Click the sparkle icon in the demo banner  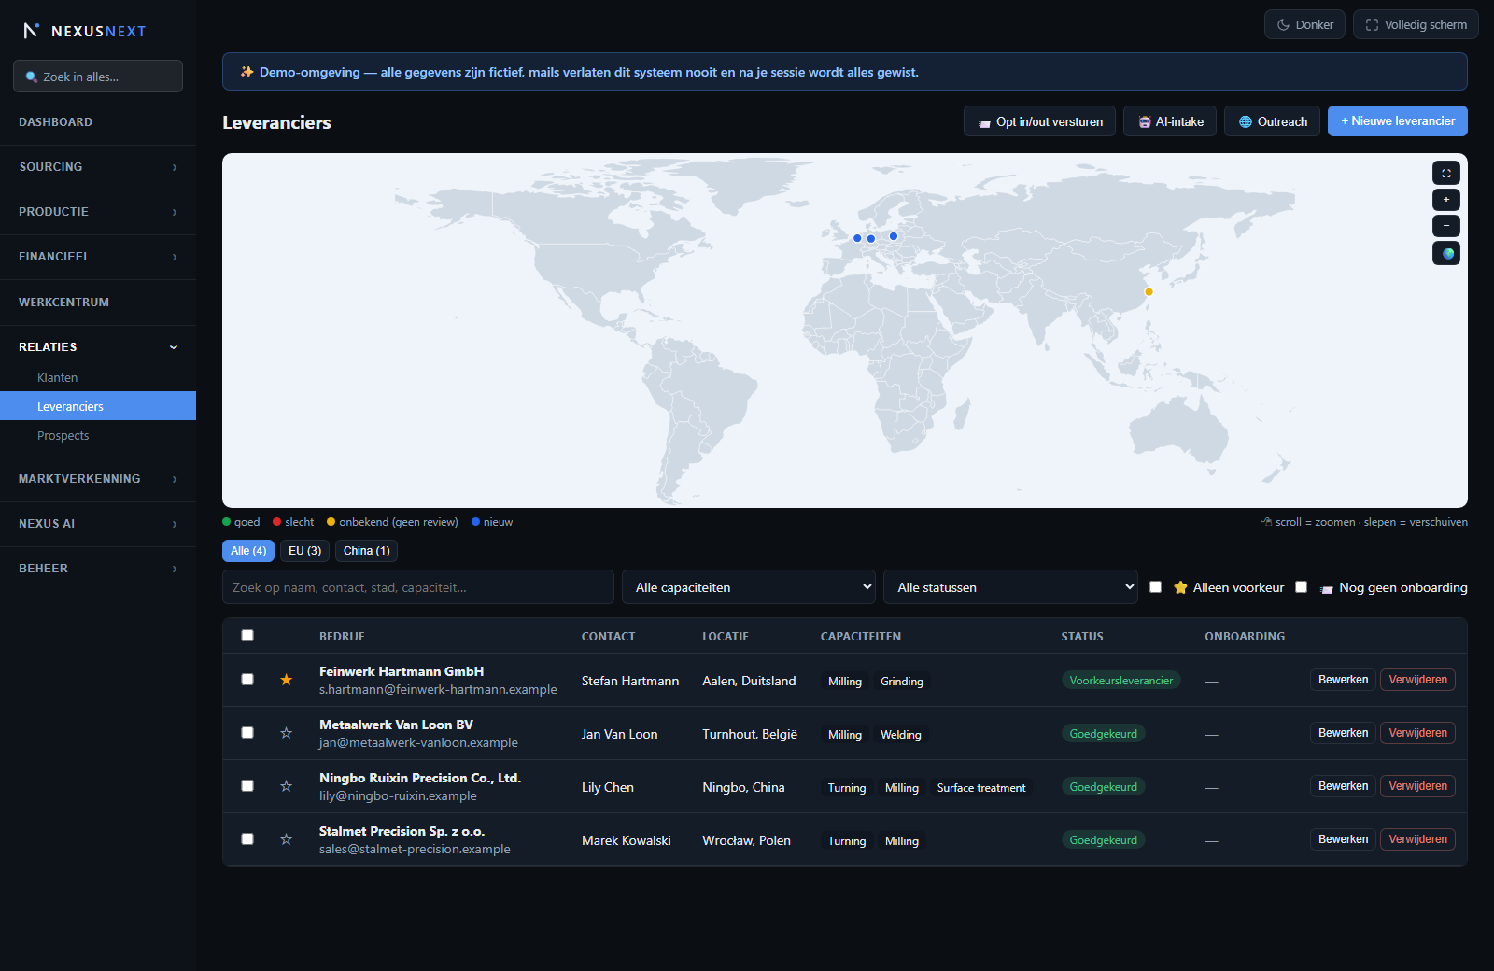point(247,72)
